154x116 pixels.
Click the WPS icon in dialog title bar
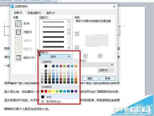tap(12, 6)
